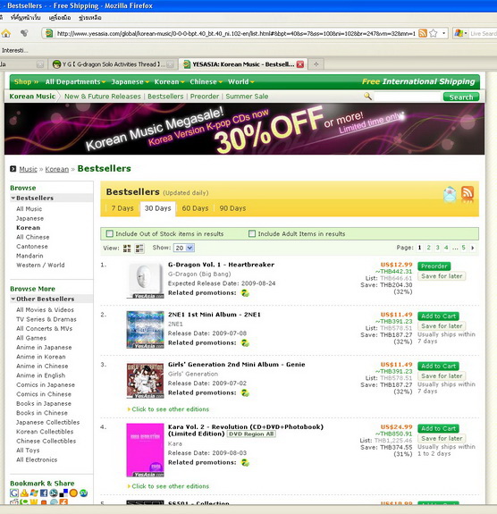Bookmark this page with the star icon
497x514 pixels.
coord(434,33)
